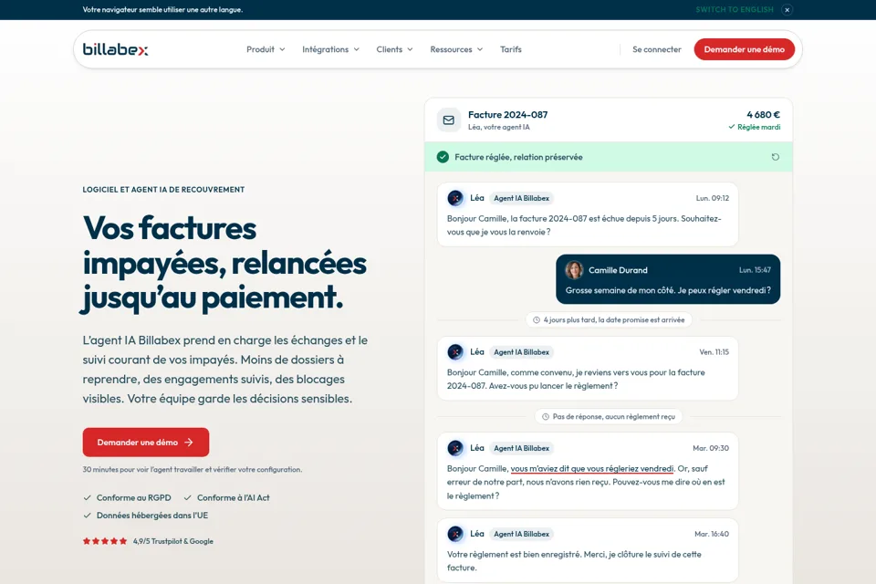876x584 pixels.
Task: Click the 'Réglée mardi' status text
Action: pos(758,127)
